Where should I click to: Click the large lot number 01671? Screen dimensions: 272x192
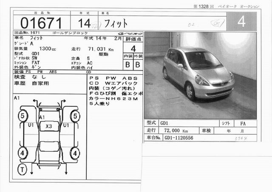(x=38, y=22)
